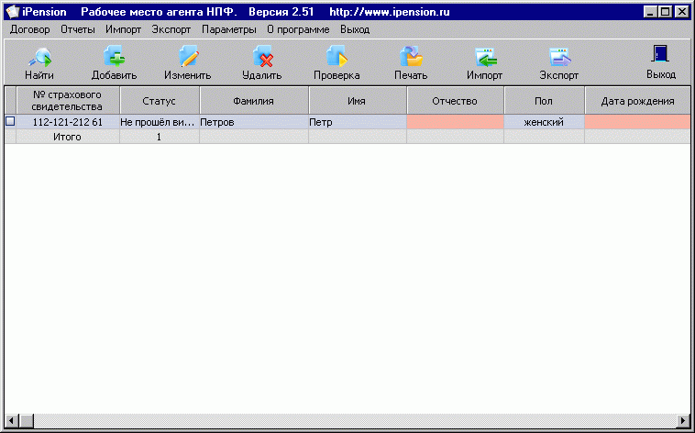Select the cell 112-121-212 61
The width and height of the screenshot is (695, 433).
point(68,122)
